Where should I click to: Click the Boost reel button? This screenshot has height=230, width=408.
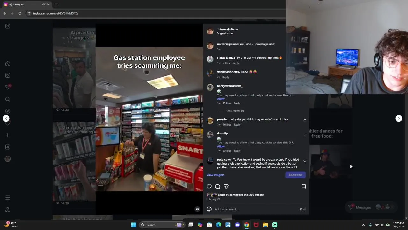pos(295,175)
